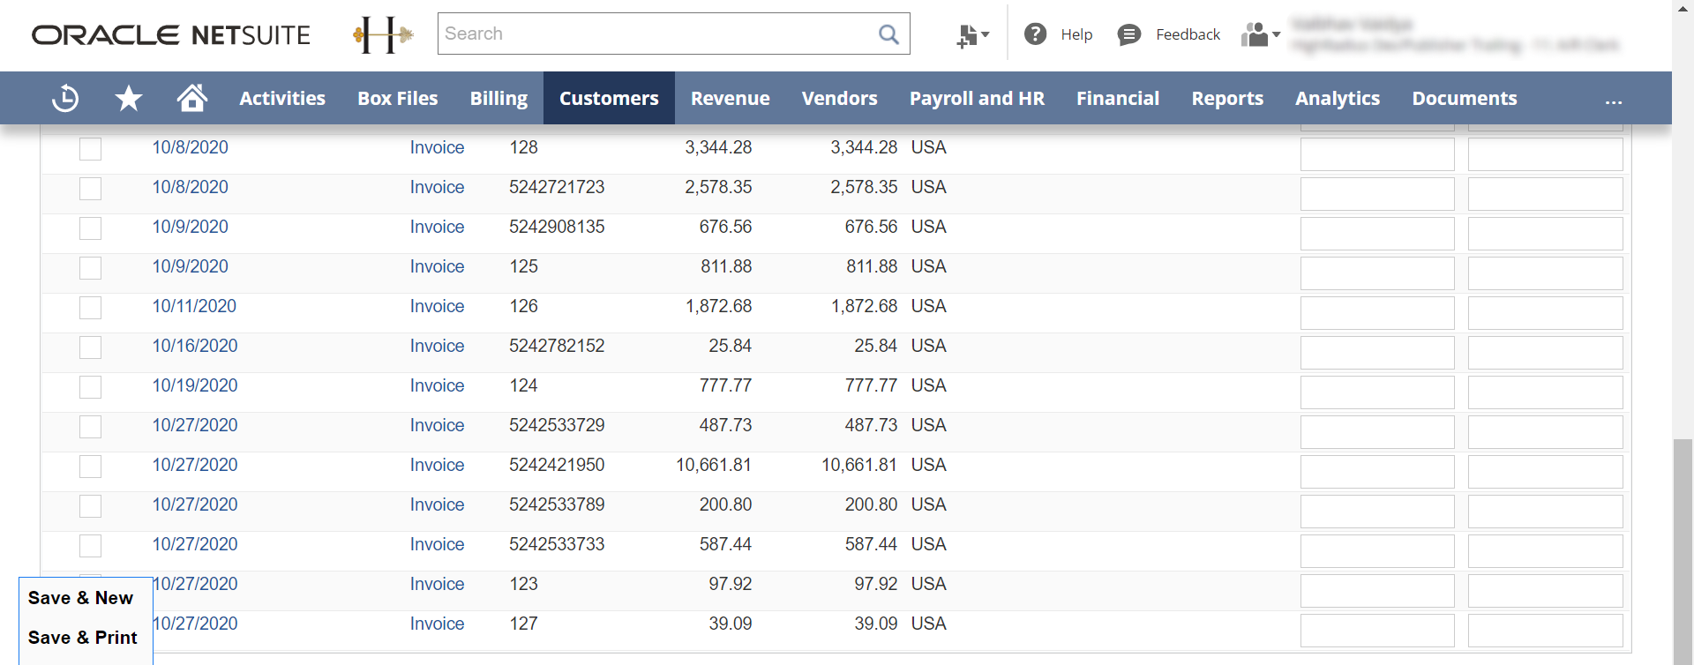
Task: Click the search magnifier icon
Action: click(888, 34)
